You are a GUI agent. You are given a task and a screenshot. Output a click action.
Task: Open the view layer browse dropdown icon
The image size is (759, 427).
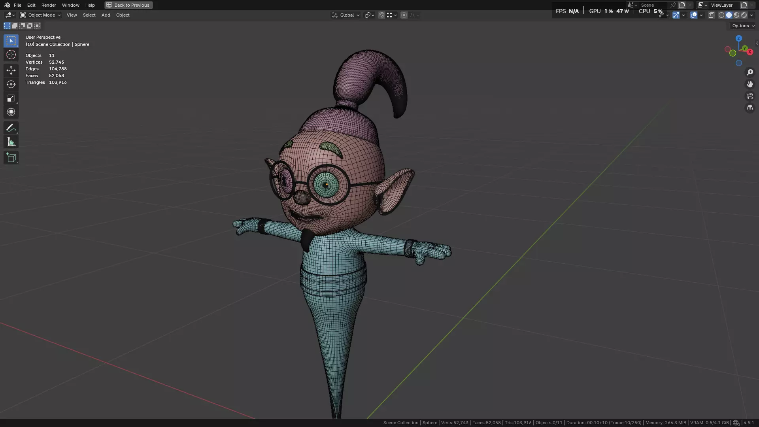[702, 5]
